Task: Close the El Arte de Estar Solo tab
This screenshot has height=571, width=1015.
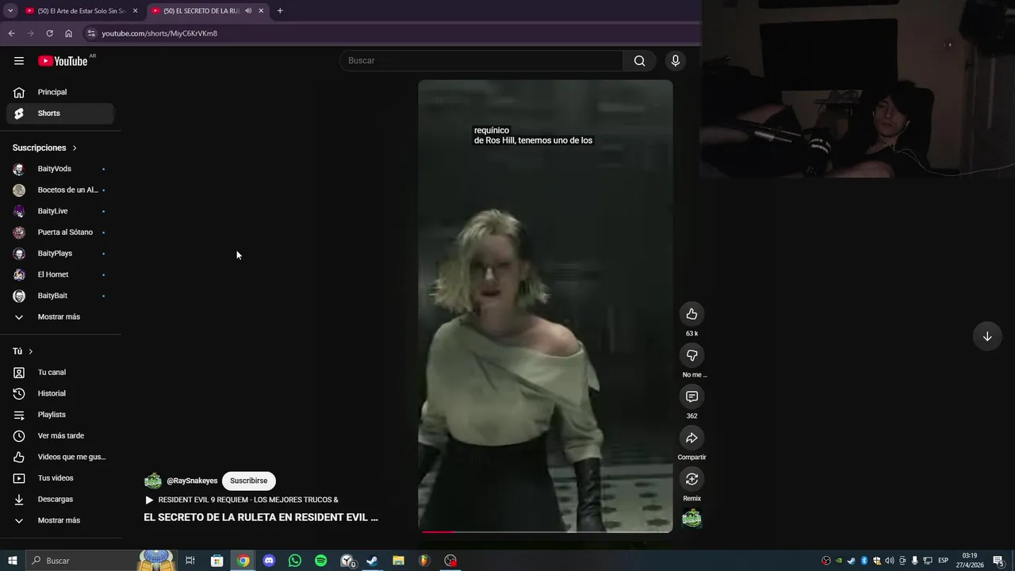Action: pyautogui.click(x=135, y=11)
